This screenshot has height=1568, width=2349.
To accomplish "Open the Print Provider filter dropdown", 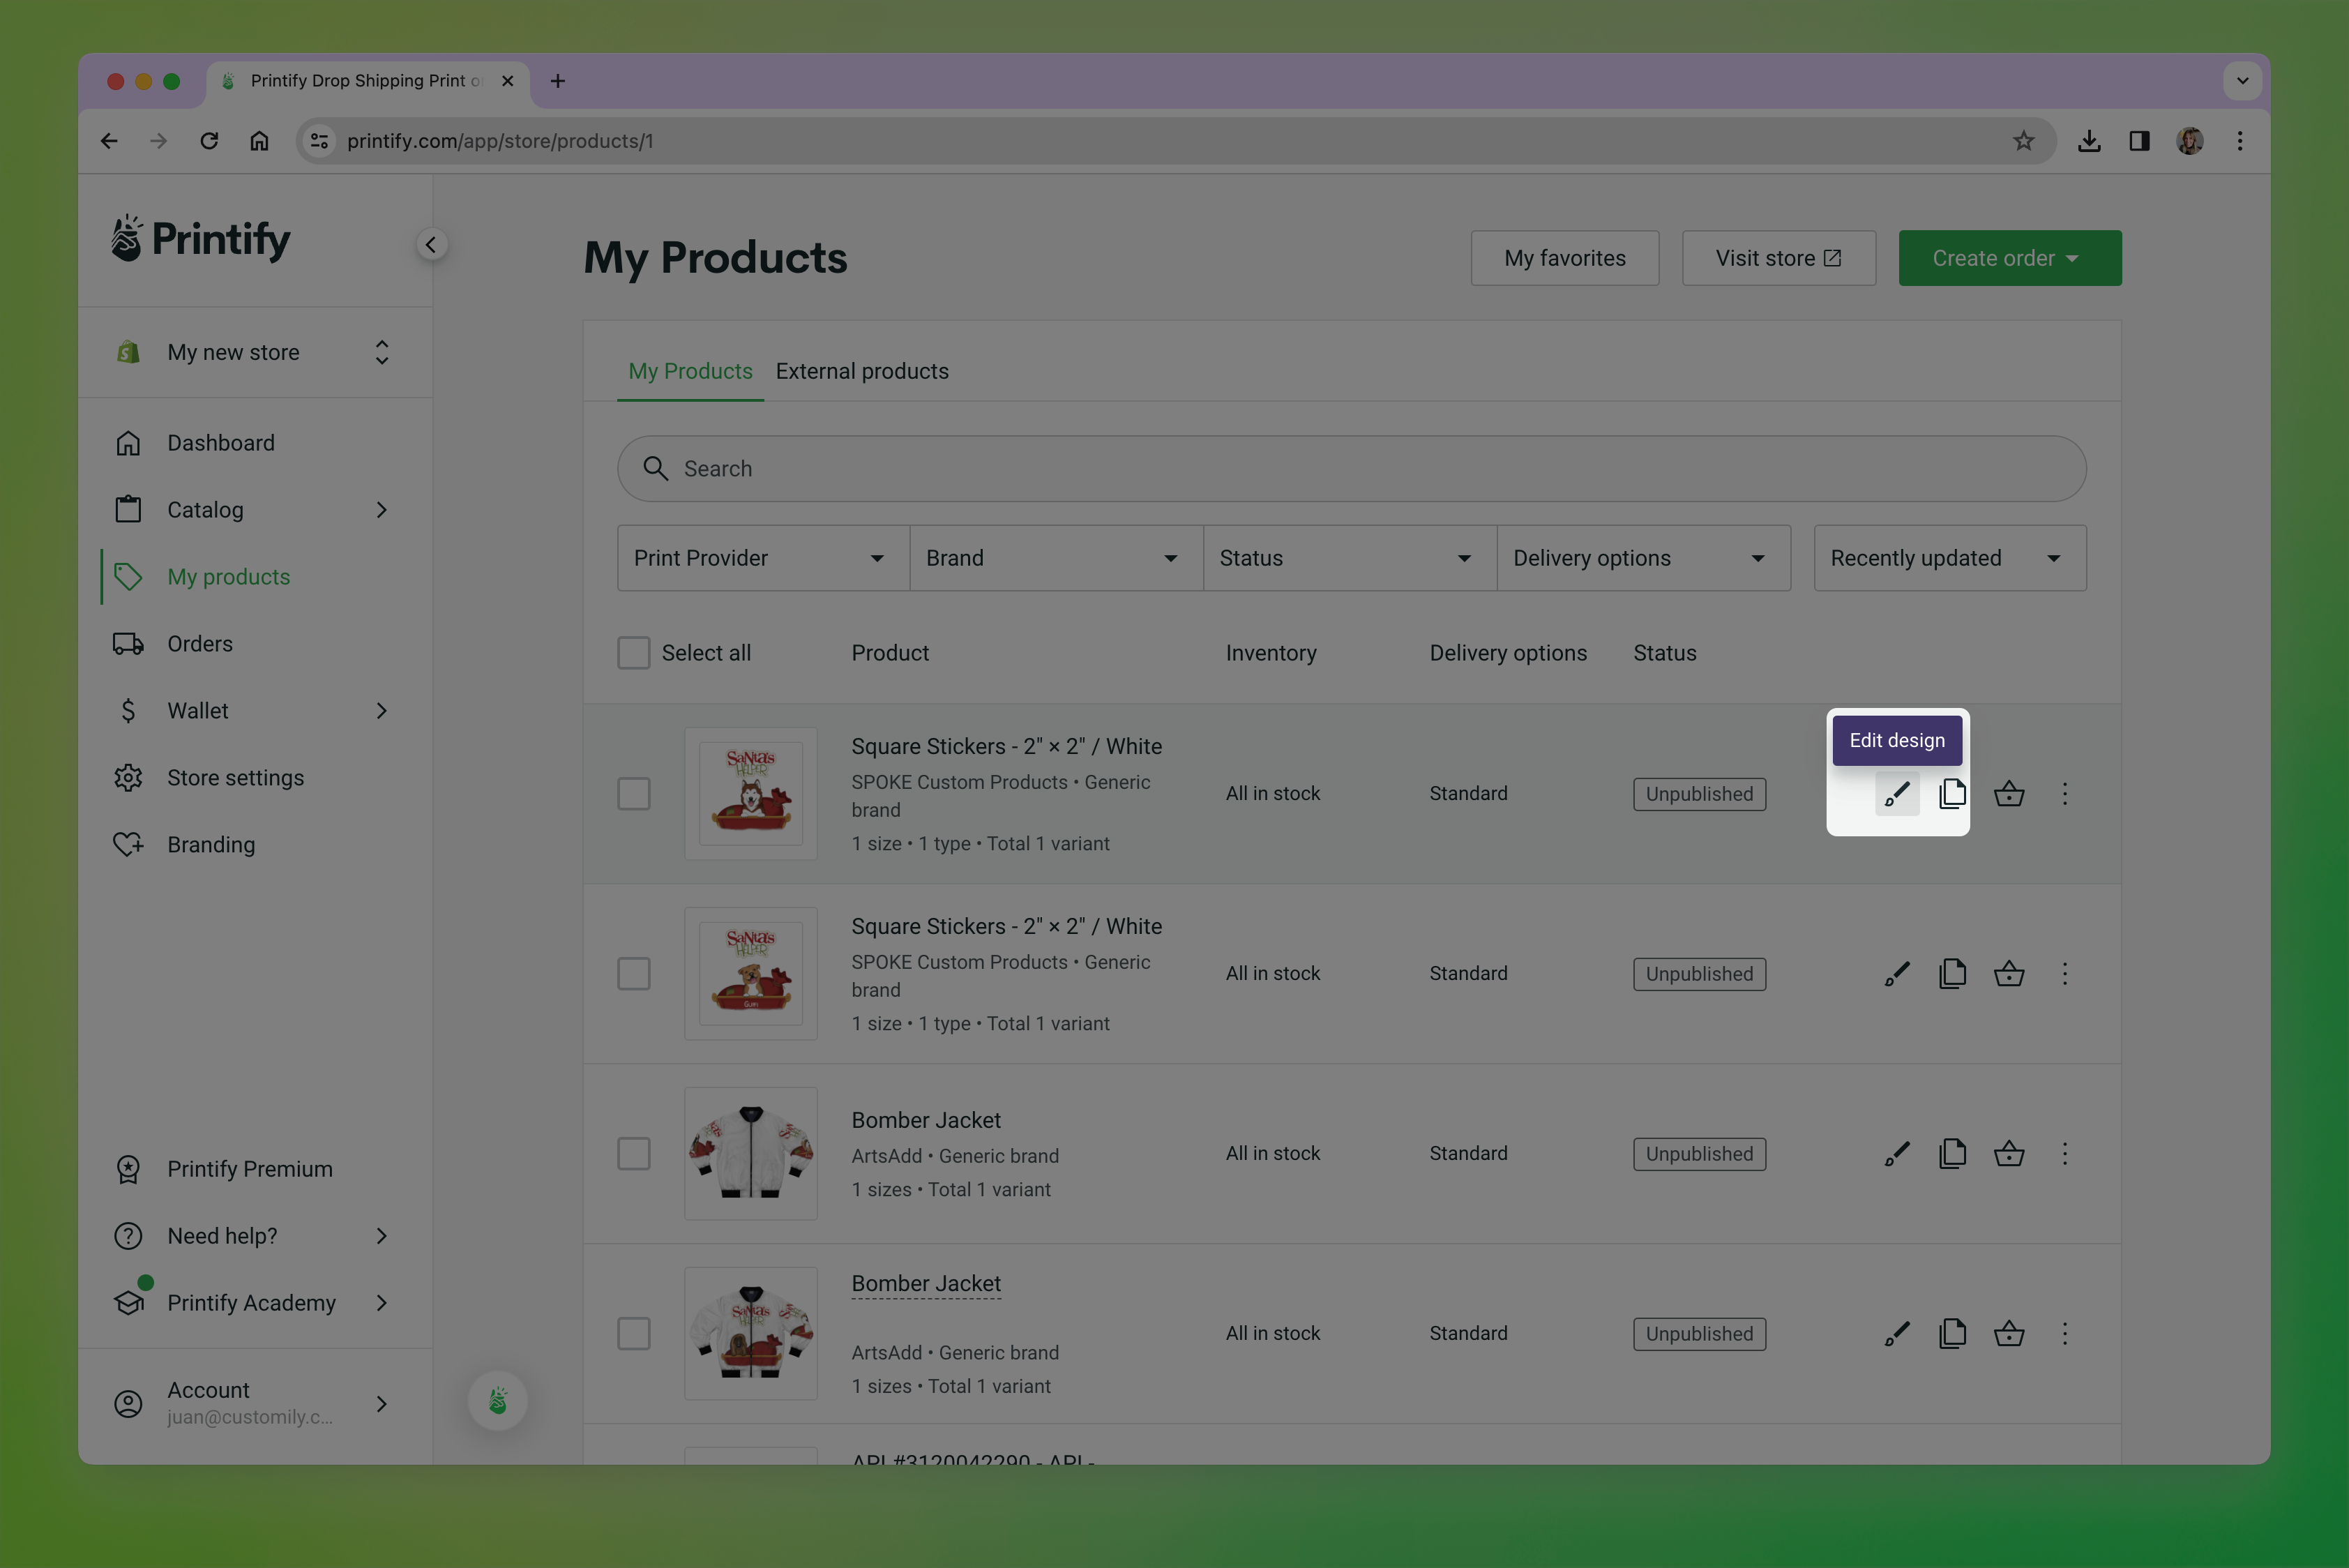I will 762,558.
